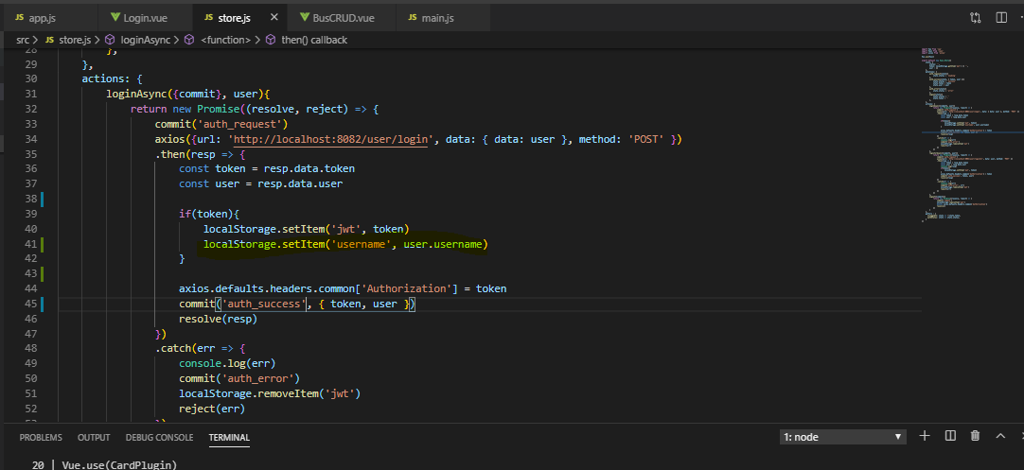
Task: Maximize panel with the up chevron
Action: coord(999,436)
